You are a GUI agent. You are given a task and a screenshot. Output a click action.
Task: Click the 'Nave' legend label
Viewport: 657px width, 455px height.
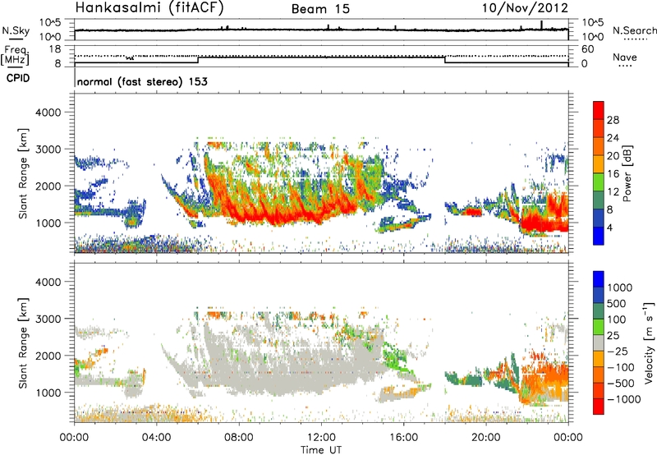[625, 57]
